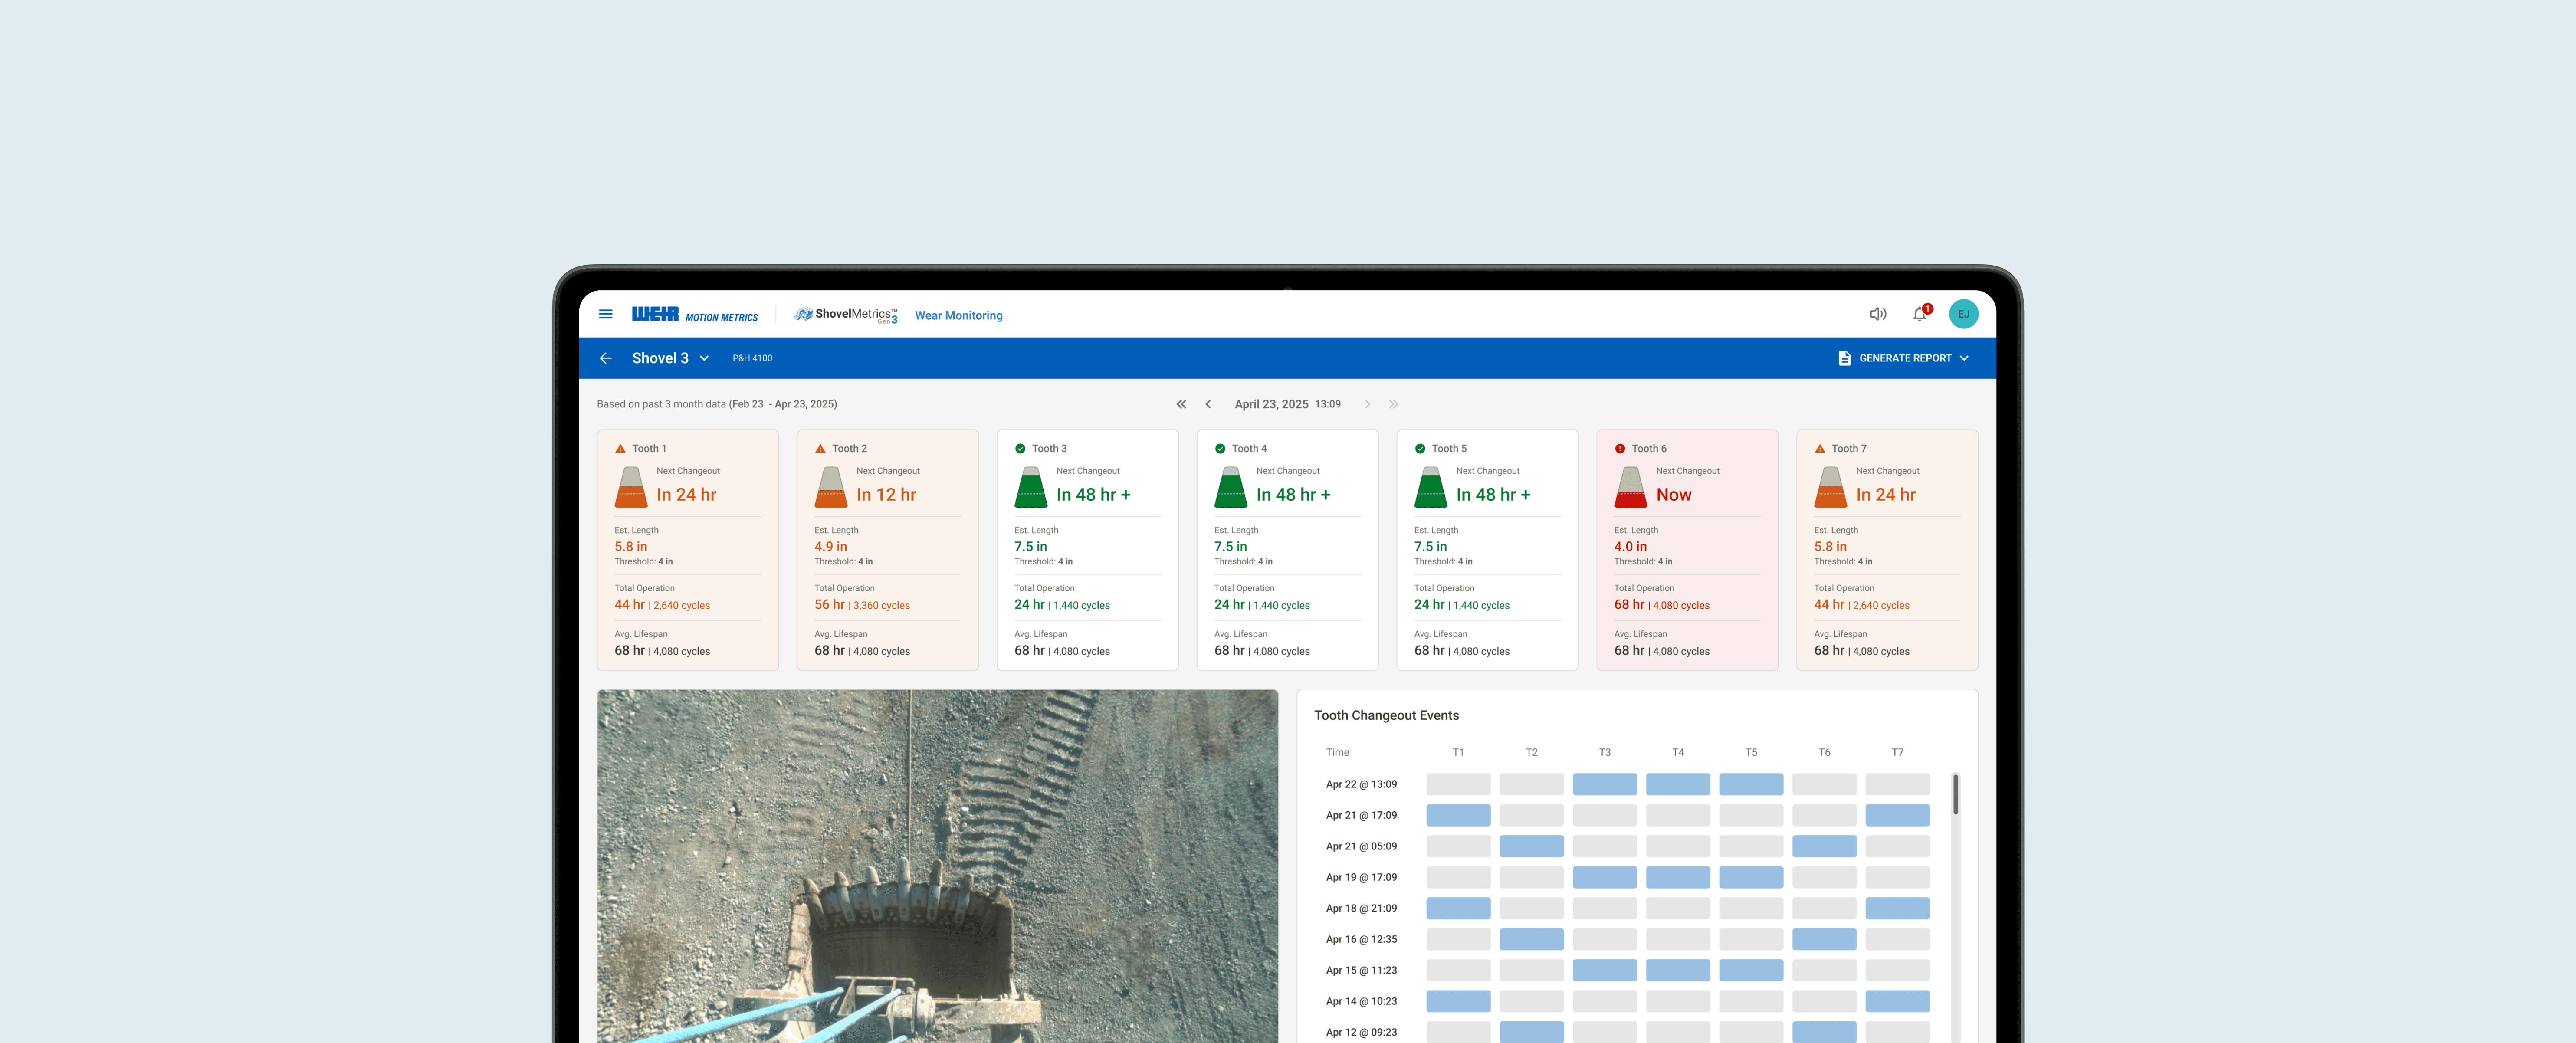The image size is (2576, 1043).
Task: Toggle the T3 cell for Apr 22 @ 13:09
Action: (1604, 784)
